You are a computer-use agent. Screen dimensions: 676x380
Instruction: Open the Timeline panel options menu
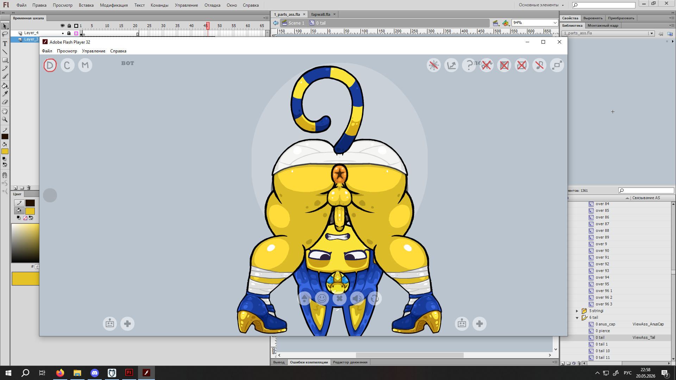[266, 18]
